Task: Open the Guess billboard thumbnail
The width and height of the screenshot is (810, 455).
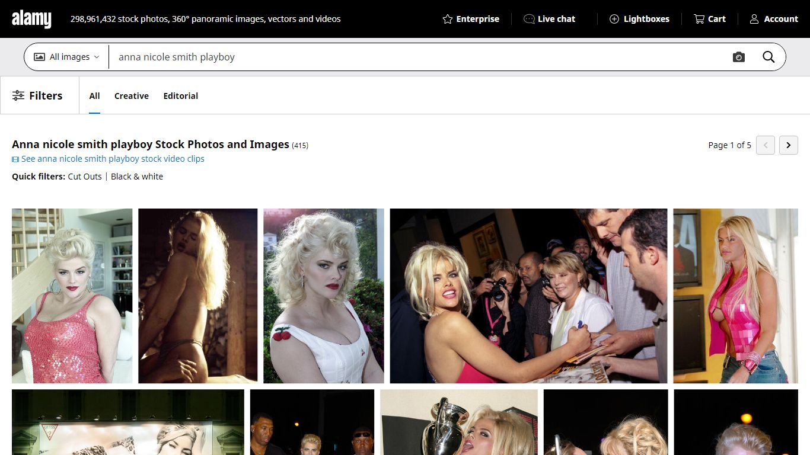Action: click(x=128, y=422)
